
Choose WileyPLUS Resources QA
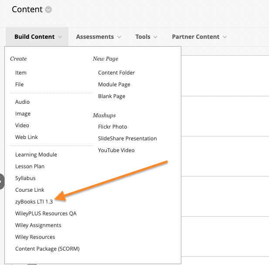tap(46, 214)
